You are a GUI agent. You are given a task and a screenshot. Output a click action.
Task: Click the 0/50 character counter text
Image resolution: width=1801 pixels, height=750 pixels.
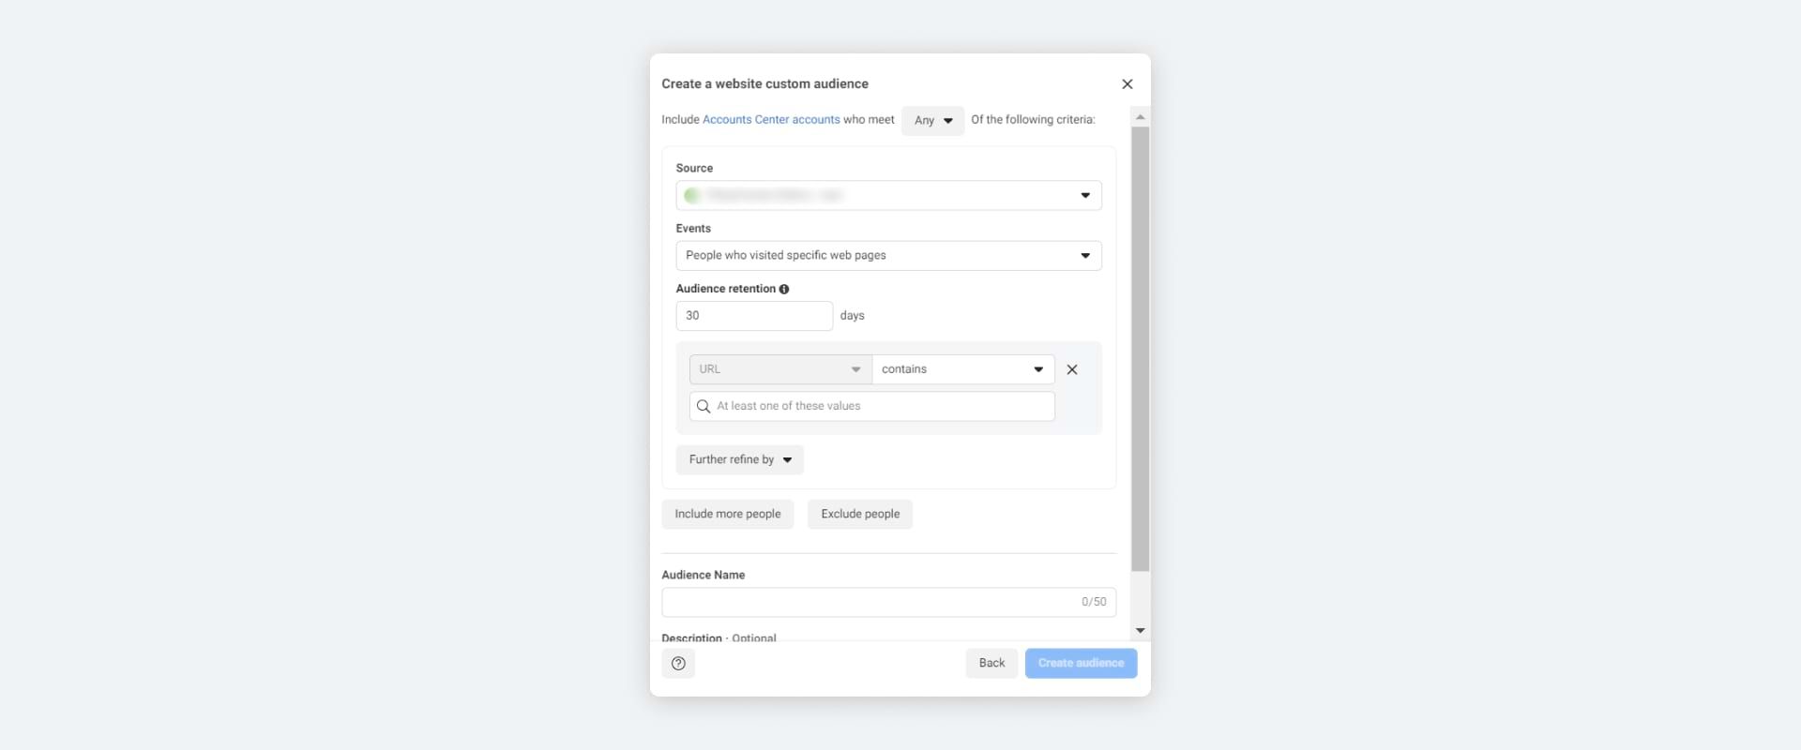pos(1094,602)
